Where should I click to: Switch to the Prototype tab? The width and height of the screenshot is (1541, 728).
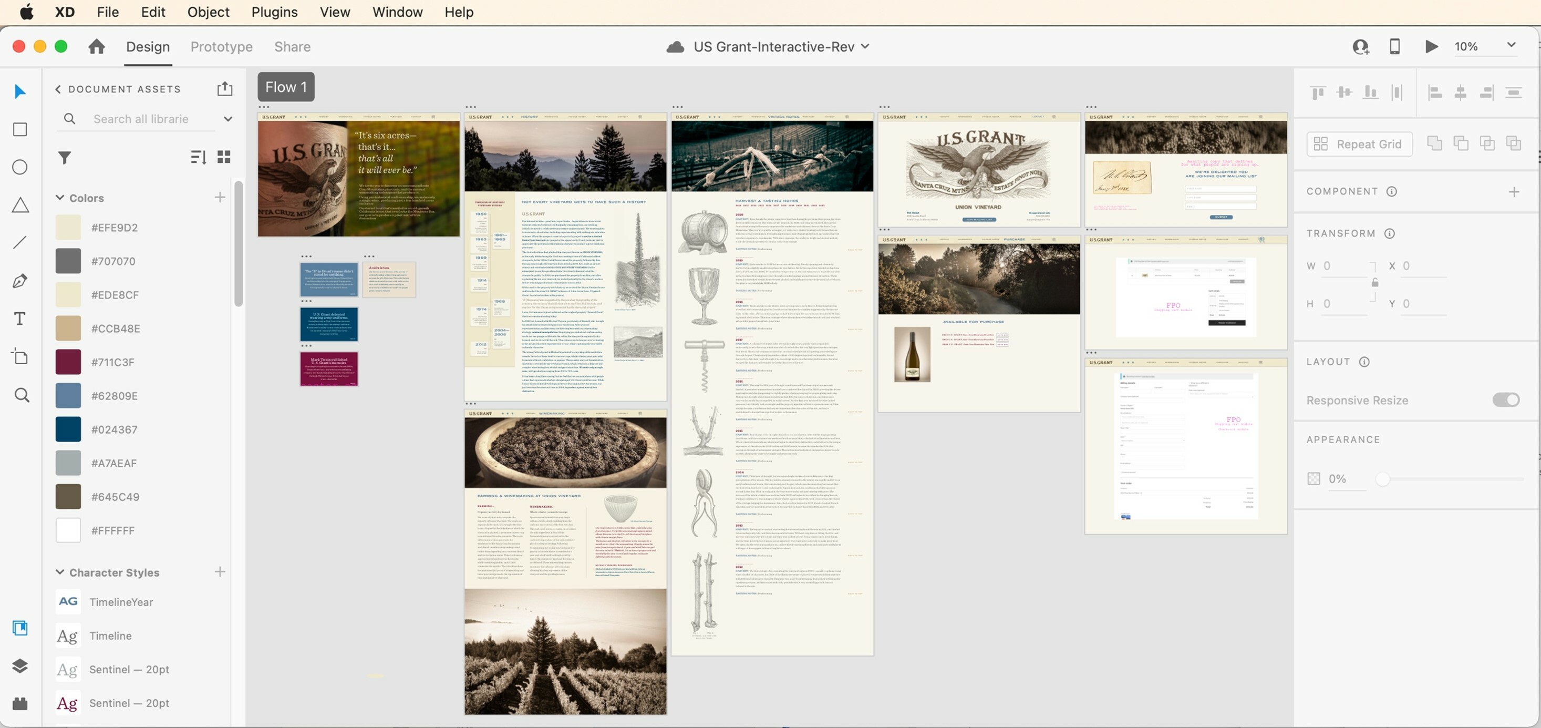click(221, 46)
